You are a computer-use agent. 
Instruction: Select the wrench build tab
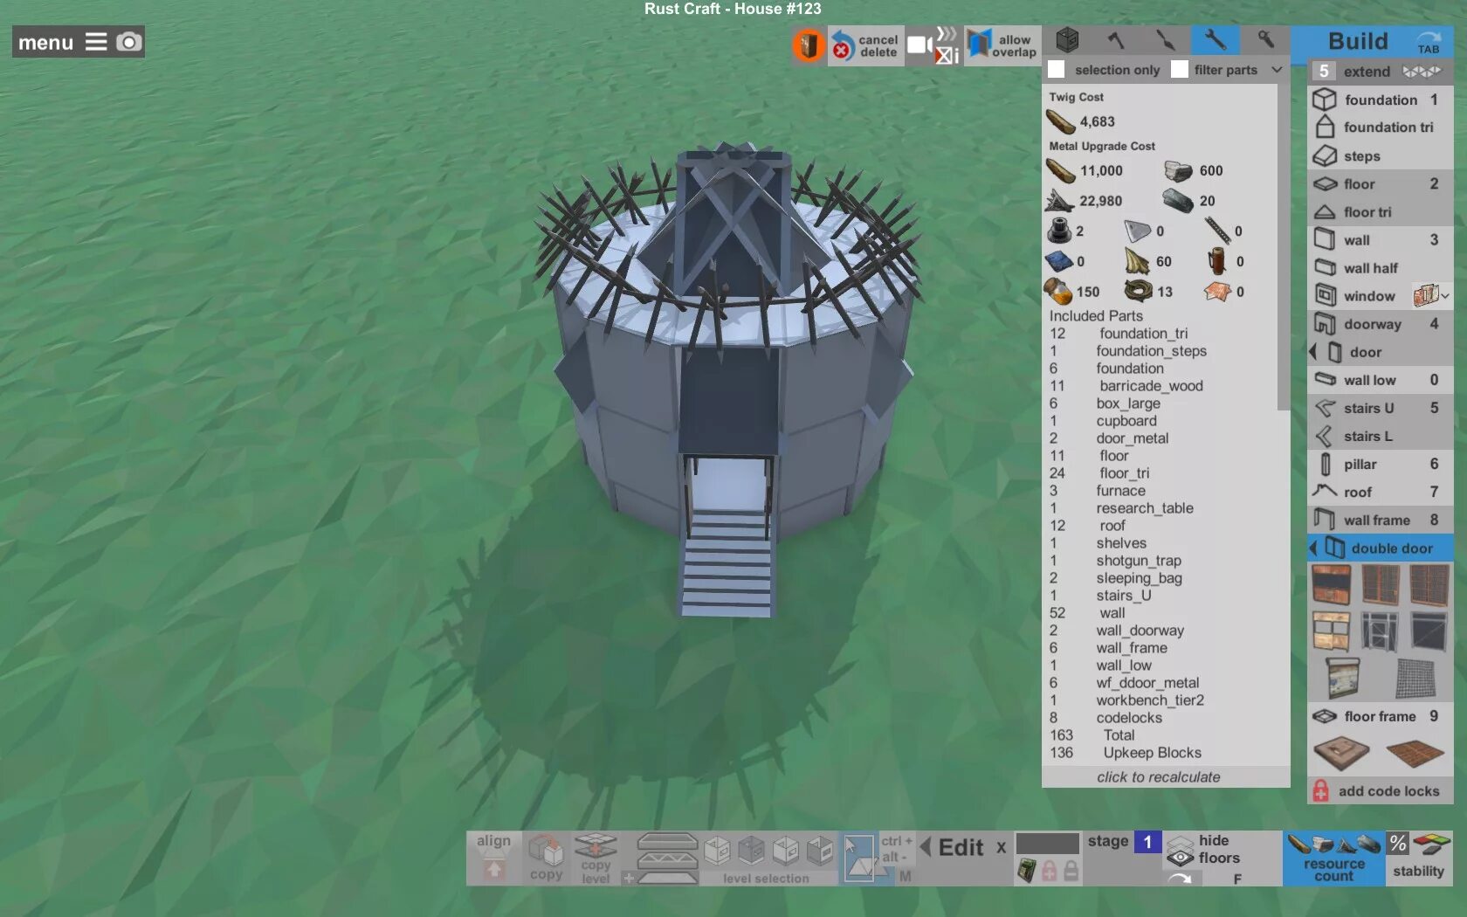click(1215, 40)
